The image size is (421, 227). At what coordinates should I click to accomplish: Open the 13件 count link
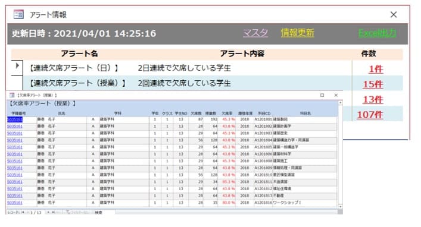[x=373, y=99]
